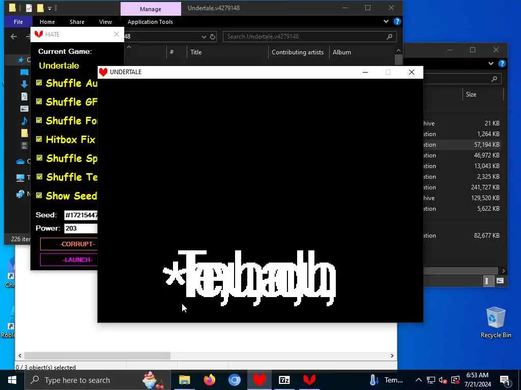521x390 pixels.
Task: Open Documents icon in navigation pane
Action: pyautogui.click(x=24, y=96)
